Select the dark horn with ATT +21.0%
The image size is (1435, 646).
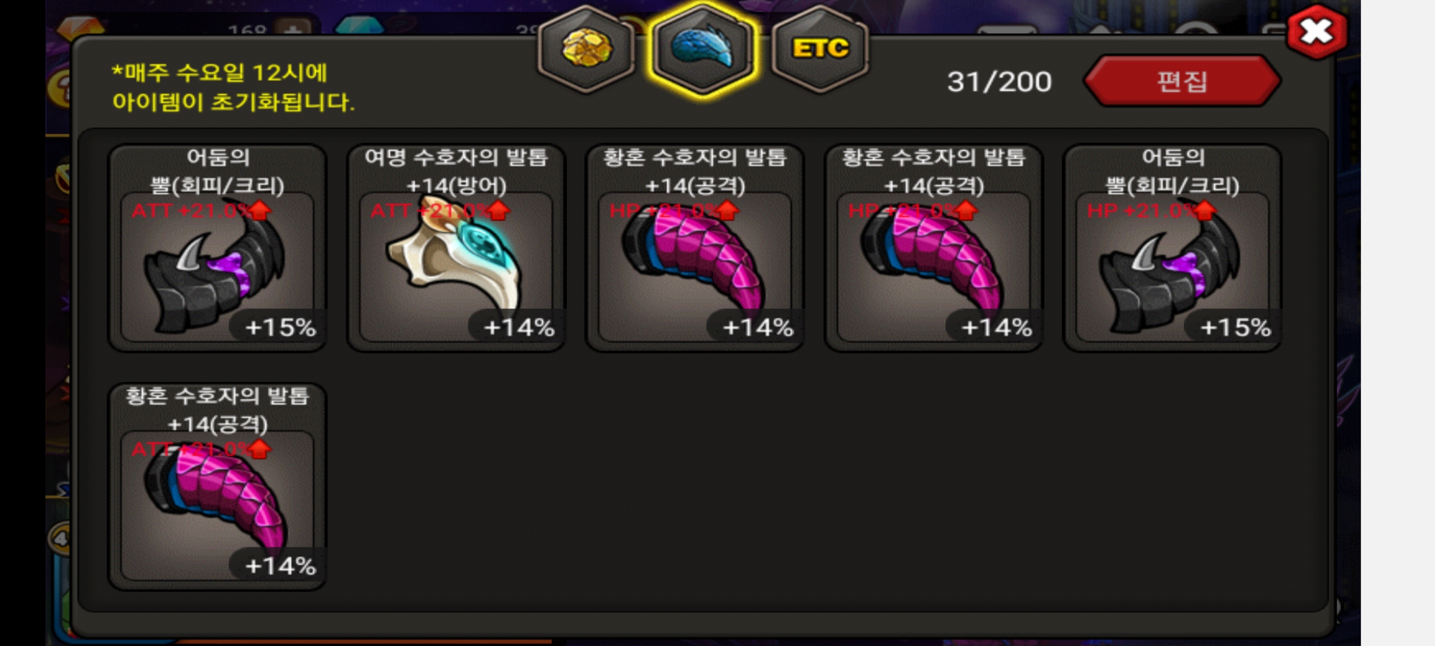click(x=217, y=266)
